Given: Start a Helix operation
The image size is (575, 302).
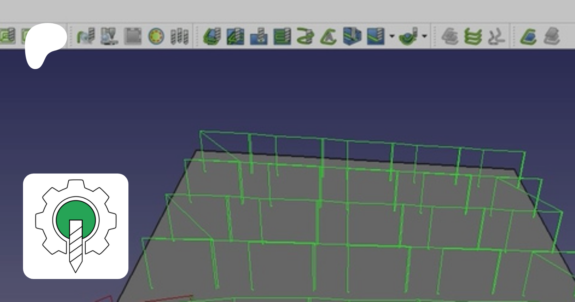Looking at the screenshot, I should (x=305, y=36).
